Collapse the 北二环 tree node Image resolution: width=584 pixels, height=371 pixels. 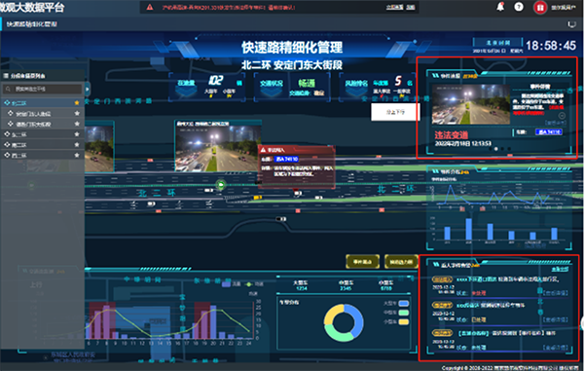(x=7, y=103)
